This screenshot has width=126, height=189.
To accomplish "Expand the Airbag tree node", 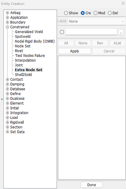I will coord(7,13).
